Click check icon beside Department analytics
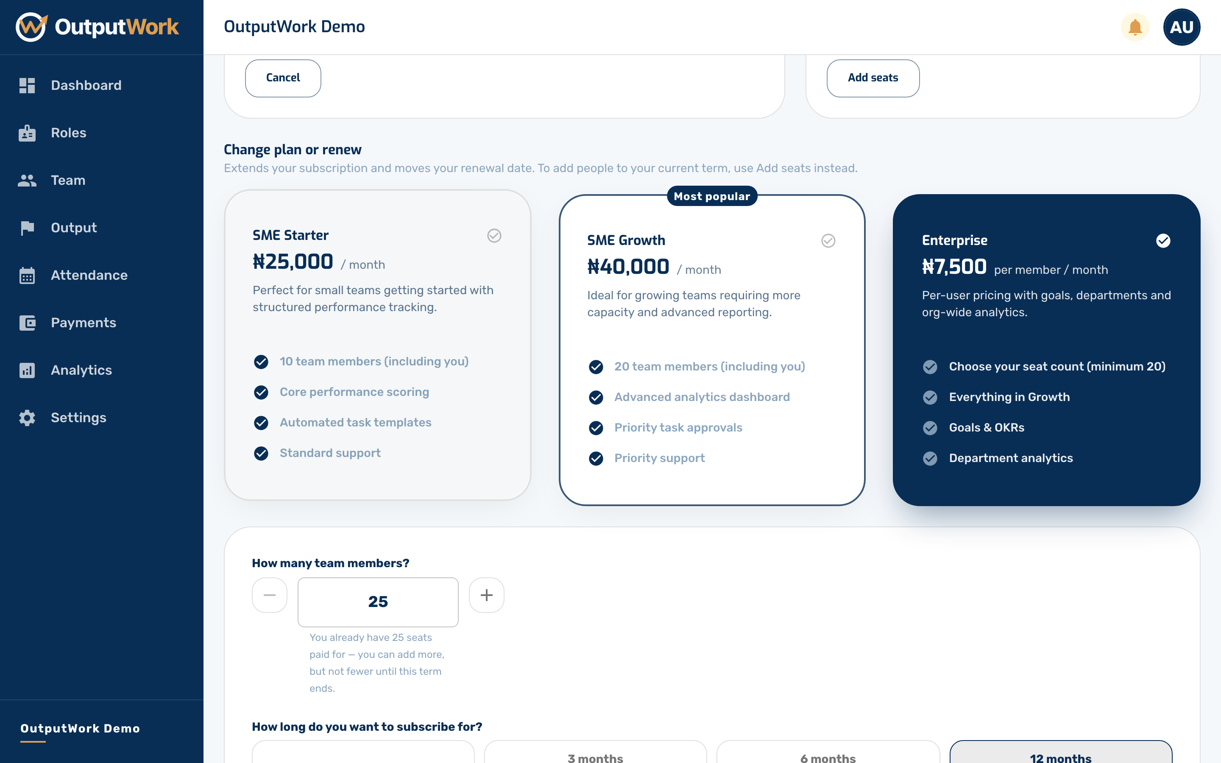 pos(930,458)
